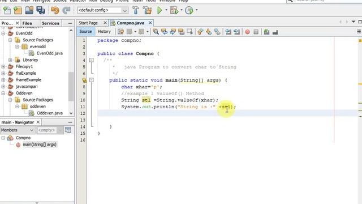The image size is (362, 204).
Task: Click Find Next Occurrence icon
Action: coord(173,32)
